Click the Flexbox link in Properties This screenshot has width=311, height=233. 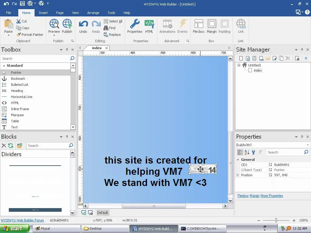pyautogui.click(x=243, y=196)
